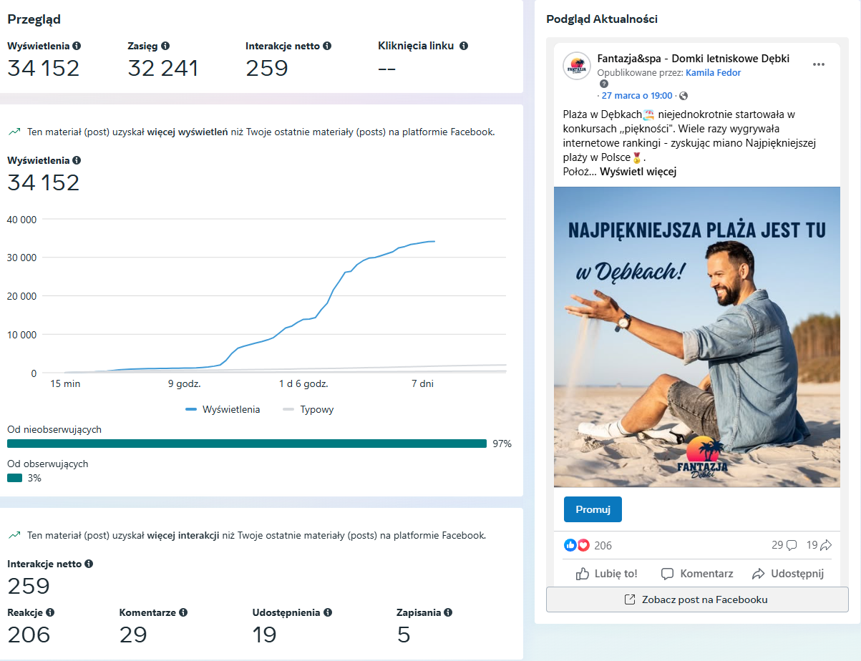Click info icon next to Zapisania

(x=448, y=612)
